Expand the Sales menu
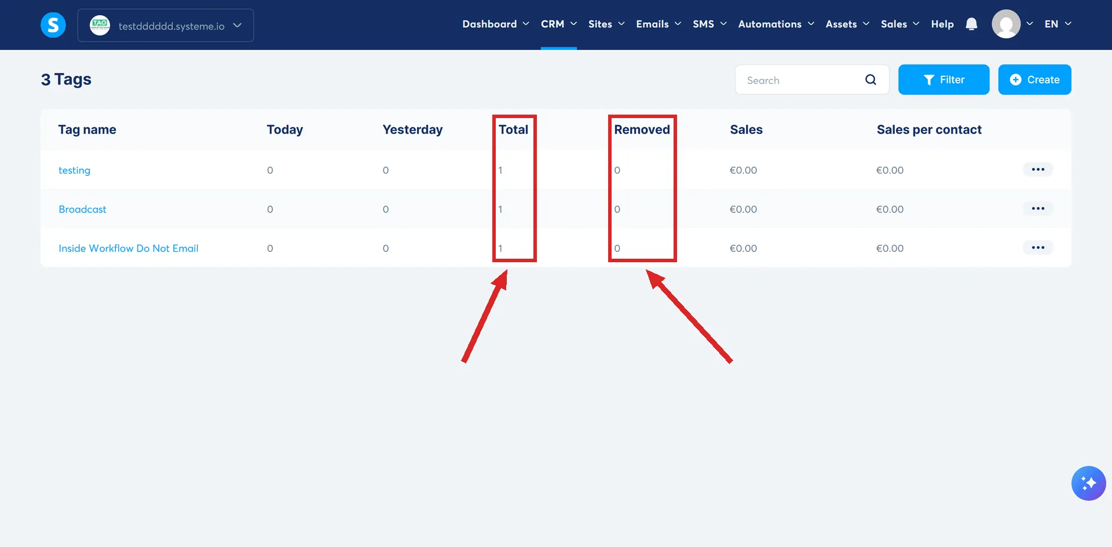Image resolution: width=1112 pixels, height=547 pixels. pos(900,24)
